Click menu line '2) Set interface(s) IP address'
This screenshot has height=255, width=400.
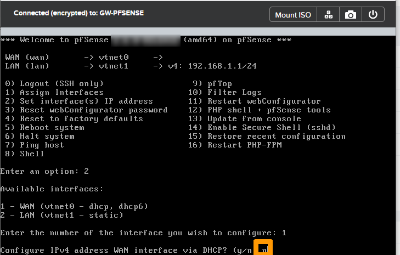[x=79, y=101]
